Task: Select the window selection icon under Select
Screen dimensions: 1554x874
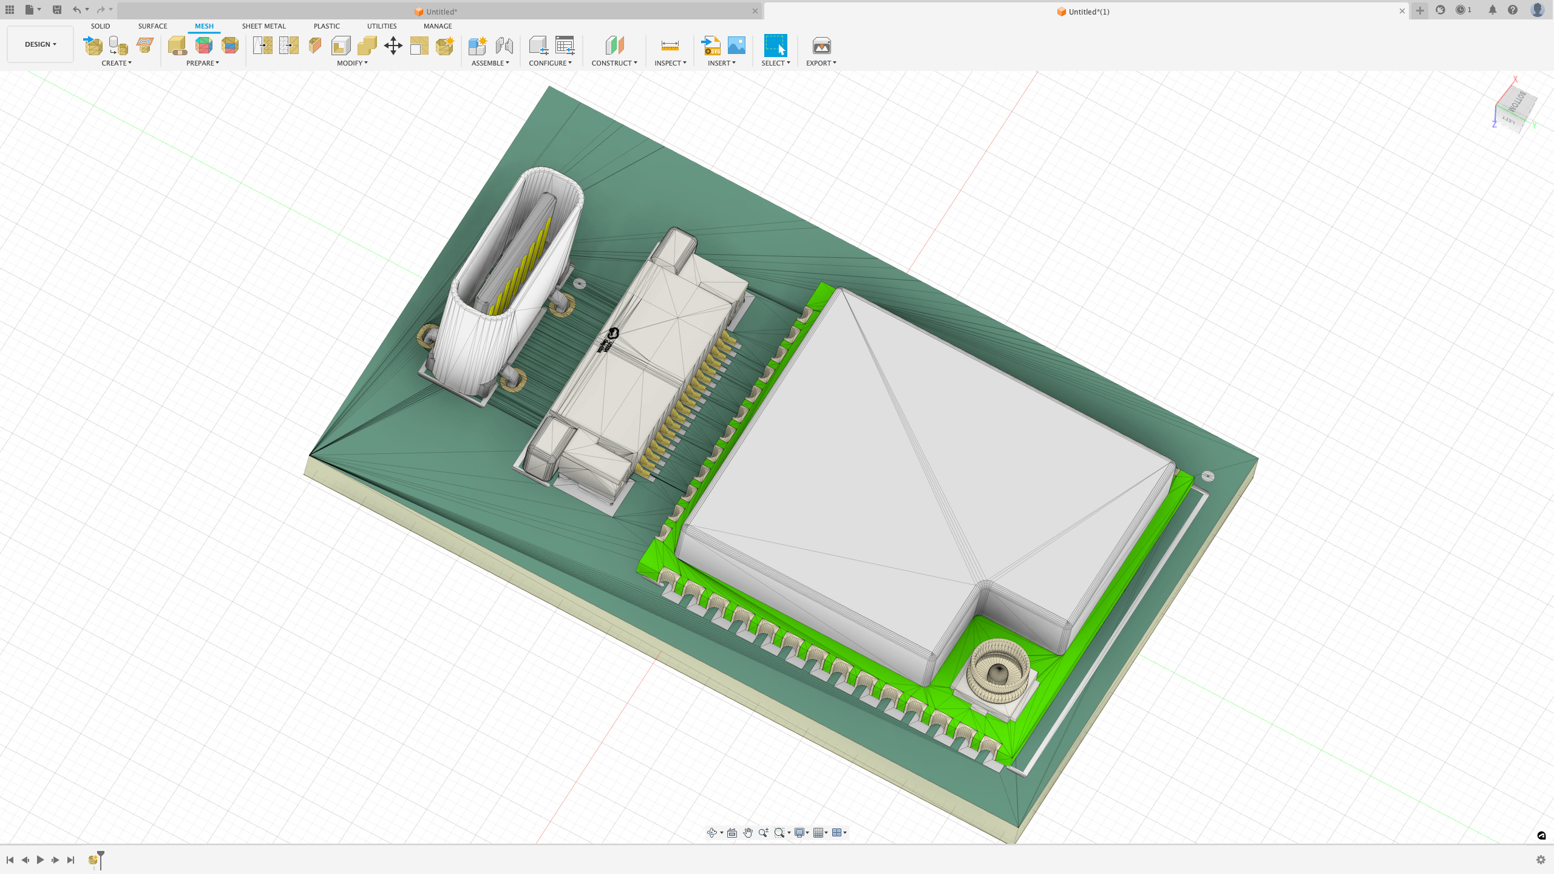Action: (x=775, y=46)
